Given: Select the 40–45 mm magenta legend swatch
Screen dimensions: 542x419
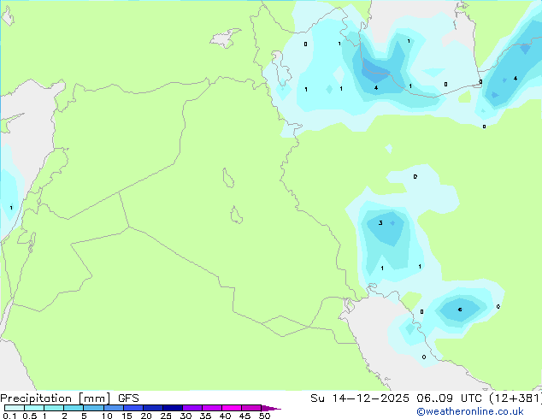Looking at the screenshot, I should 232,408.
